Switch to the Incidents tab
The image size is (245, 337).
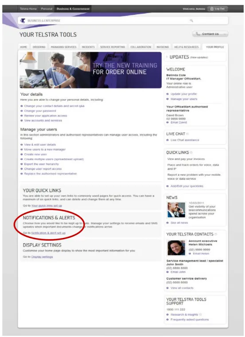click(x=88, y=47)
